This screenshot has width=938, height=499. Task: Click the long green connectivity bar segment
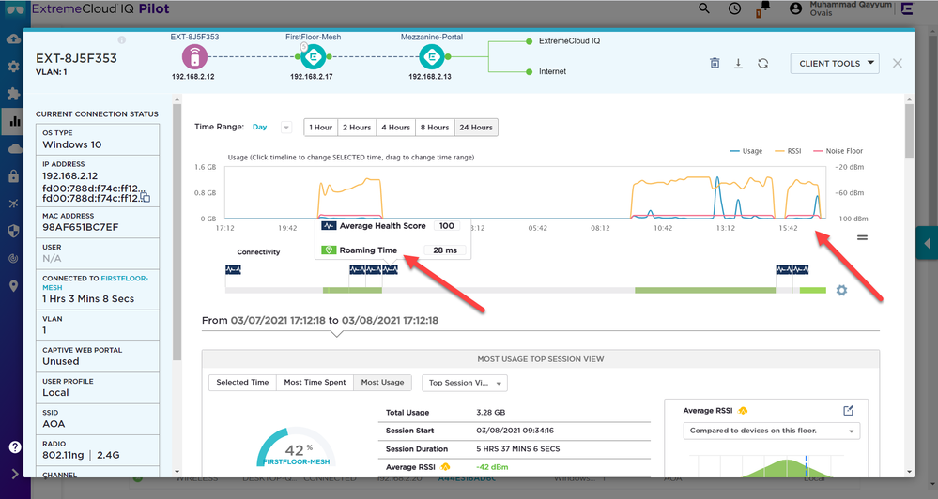(x=705, y=291)
